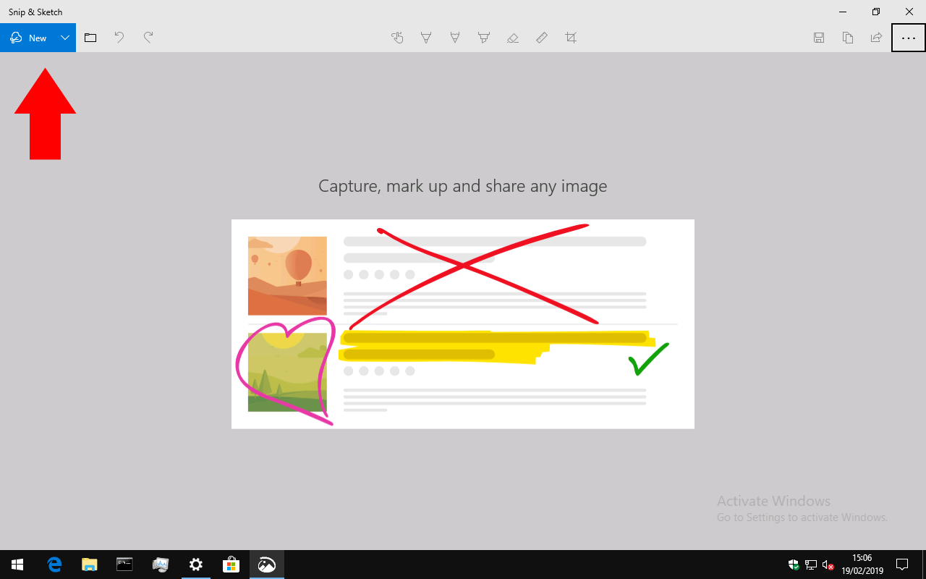Viewport: 926px width, 579px height.
Task: Open file using the folder icon
Action: point(90,38)
